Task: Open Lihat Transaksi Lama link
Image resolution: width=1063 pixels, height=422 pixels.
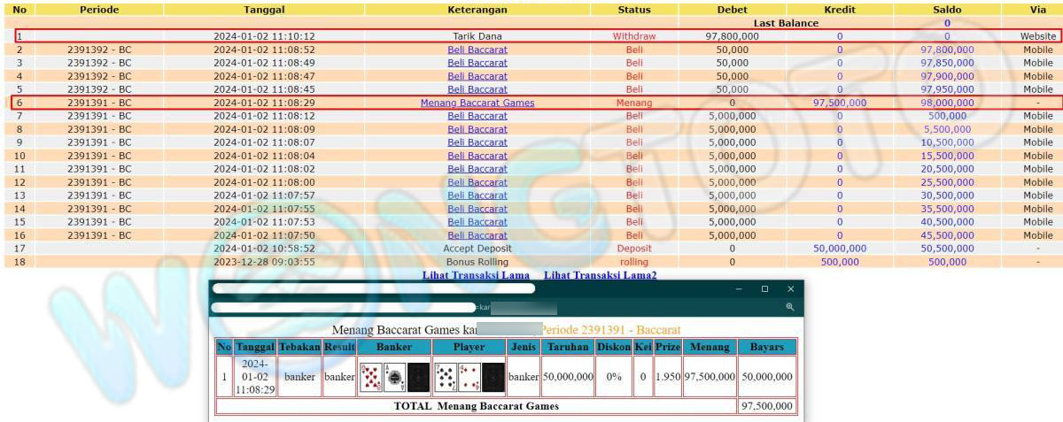Action: point(477,275)
